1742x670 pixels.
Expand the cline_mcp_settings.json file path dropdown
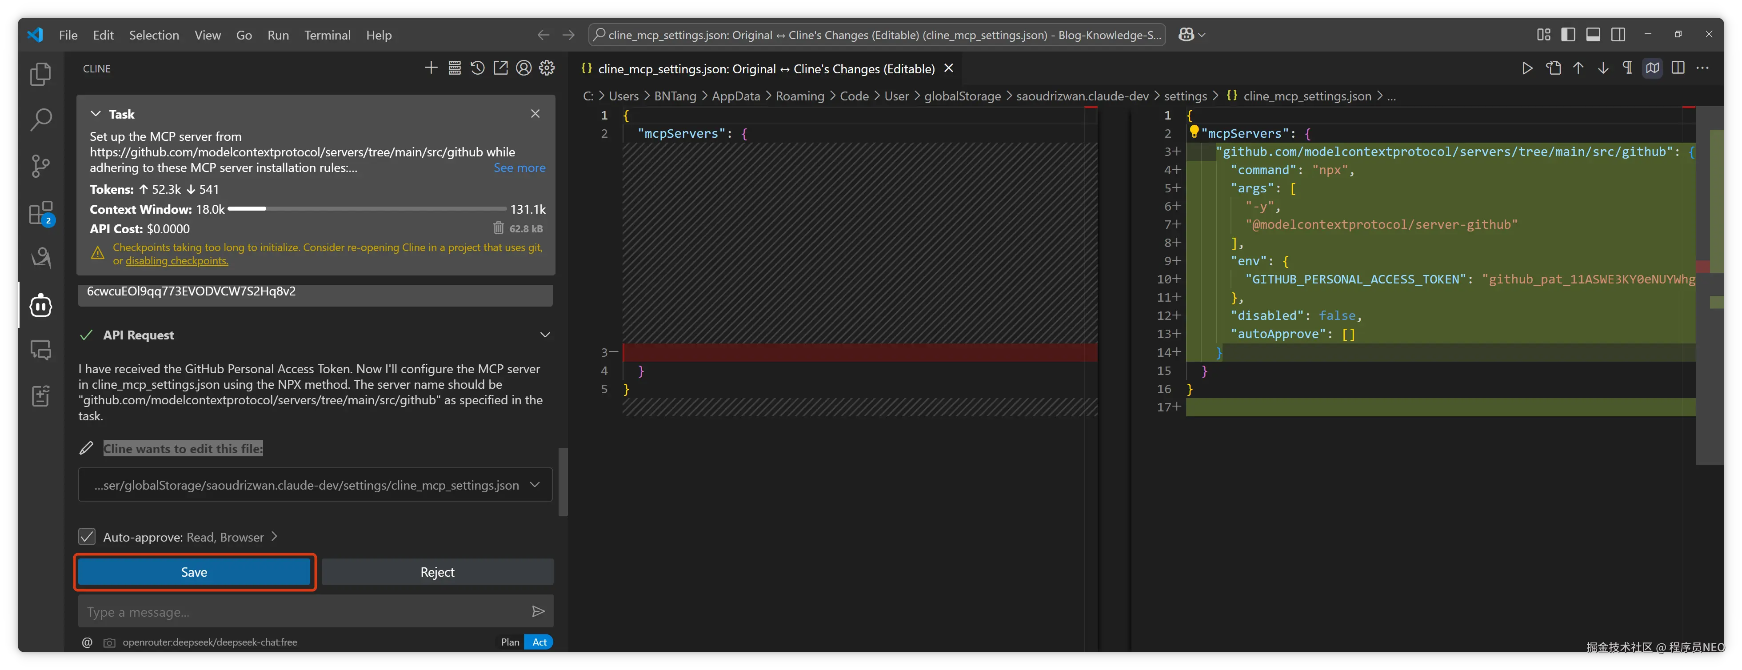coord(535,485)
